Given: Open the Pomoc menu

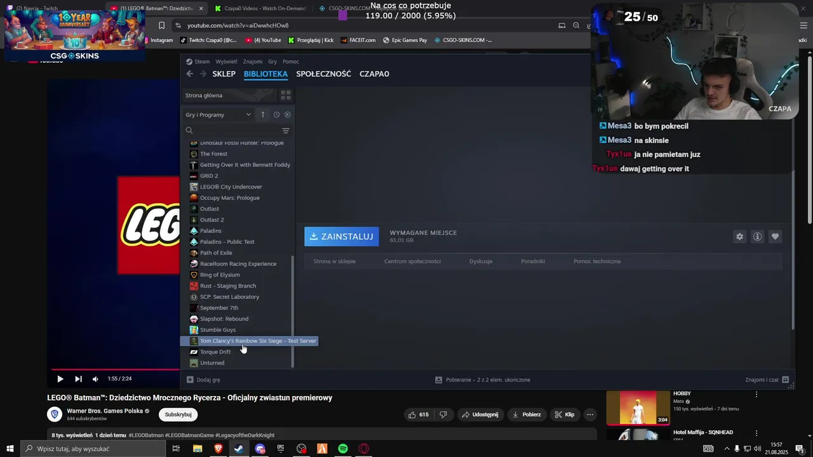Looking at the screenshot, I should 291,62.
